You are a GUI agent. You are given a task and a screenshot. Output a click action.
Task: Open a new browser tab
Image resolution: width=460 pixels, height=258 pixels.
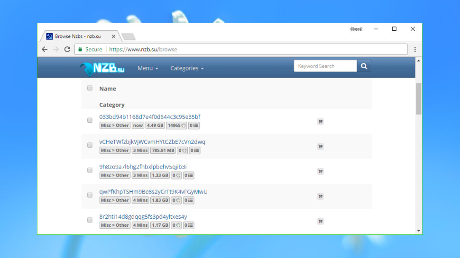click(x=129, y=36)
